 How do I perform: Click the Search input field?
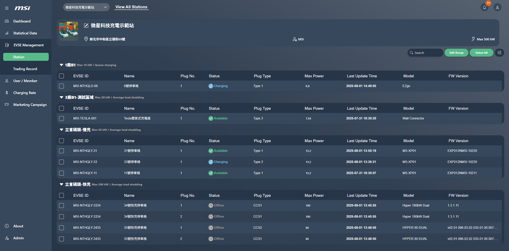[x=425, y=53]
